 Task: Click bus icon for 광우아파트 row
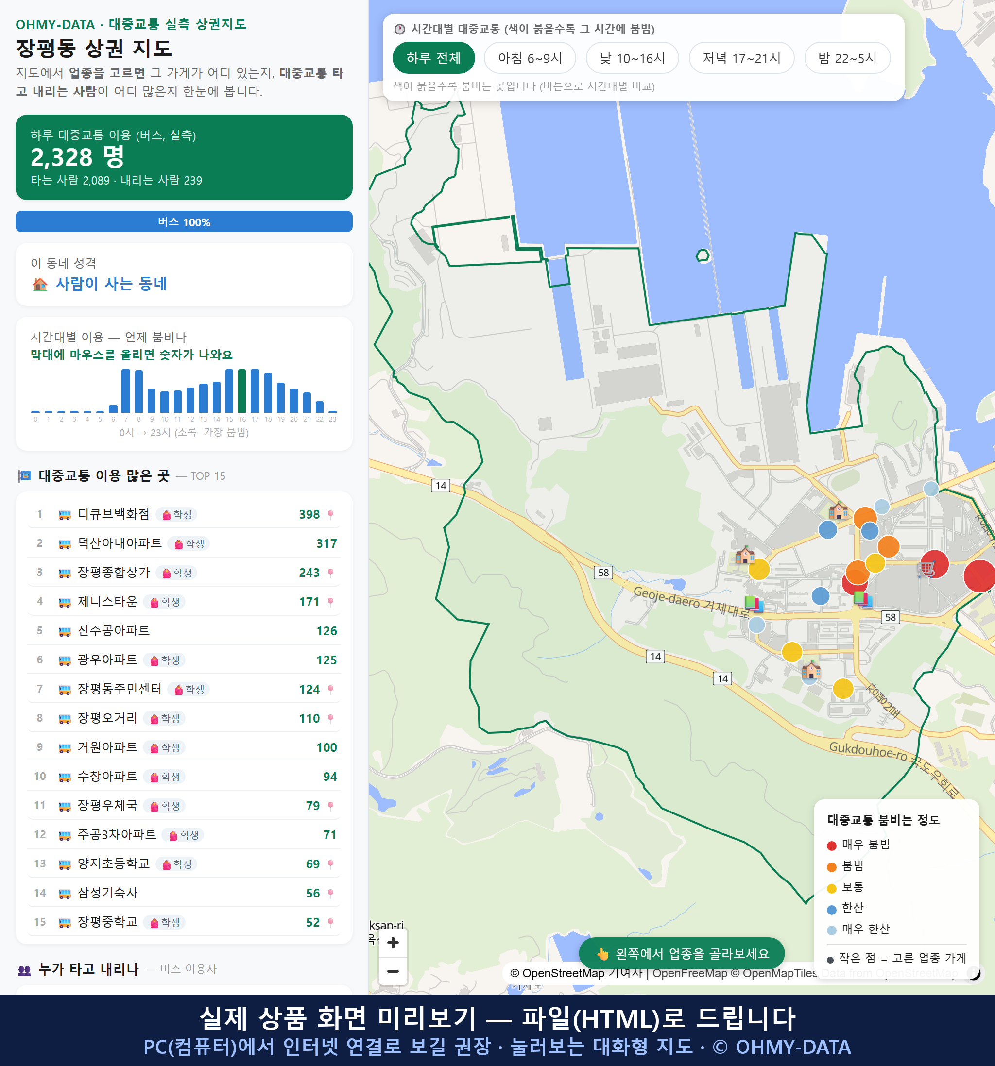(64, 660)
